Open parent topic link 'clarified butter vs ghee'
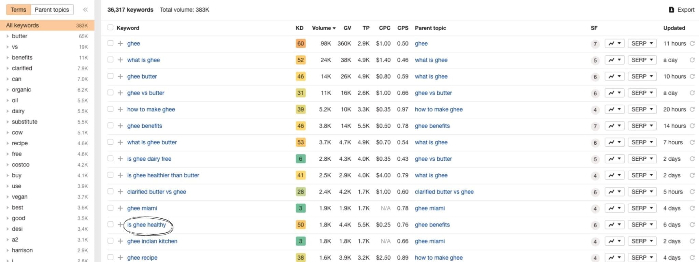699x262 pixels. pos(444,192)
